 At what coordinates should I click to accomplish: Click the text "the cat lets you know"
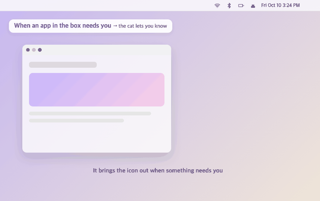pos(143,26)
